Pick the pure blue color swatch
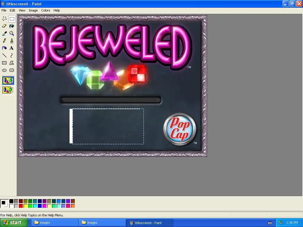The width and height of the screenshot is (303, 227). click(40, 206)
